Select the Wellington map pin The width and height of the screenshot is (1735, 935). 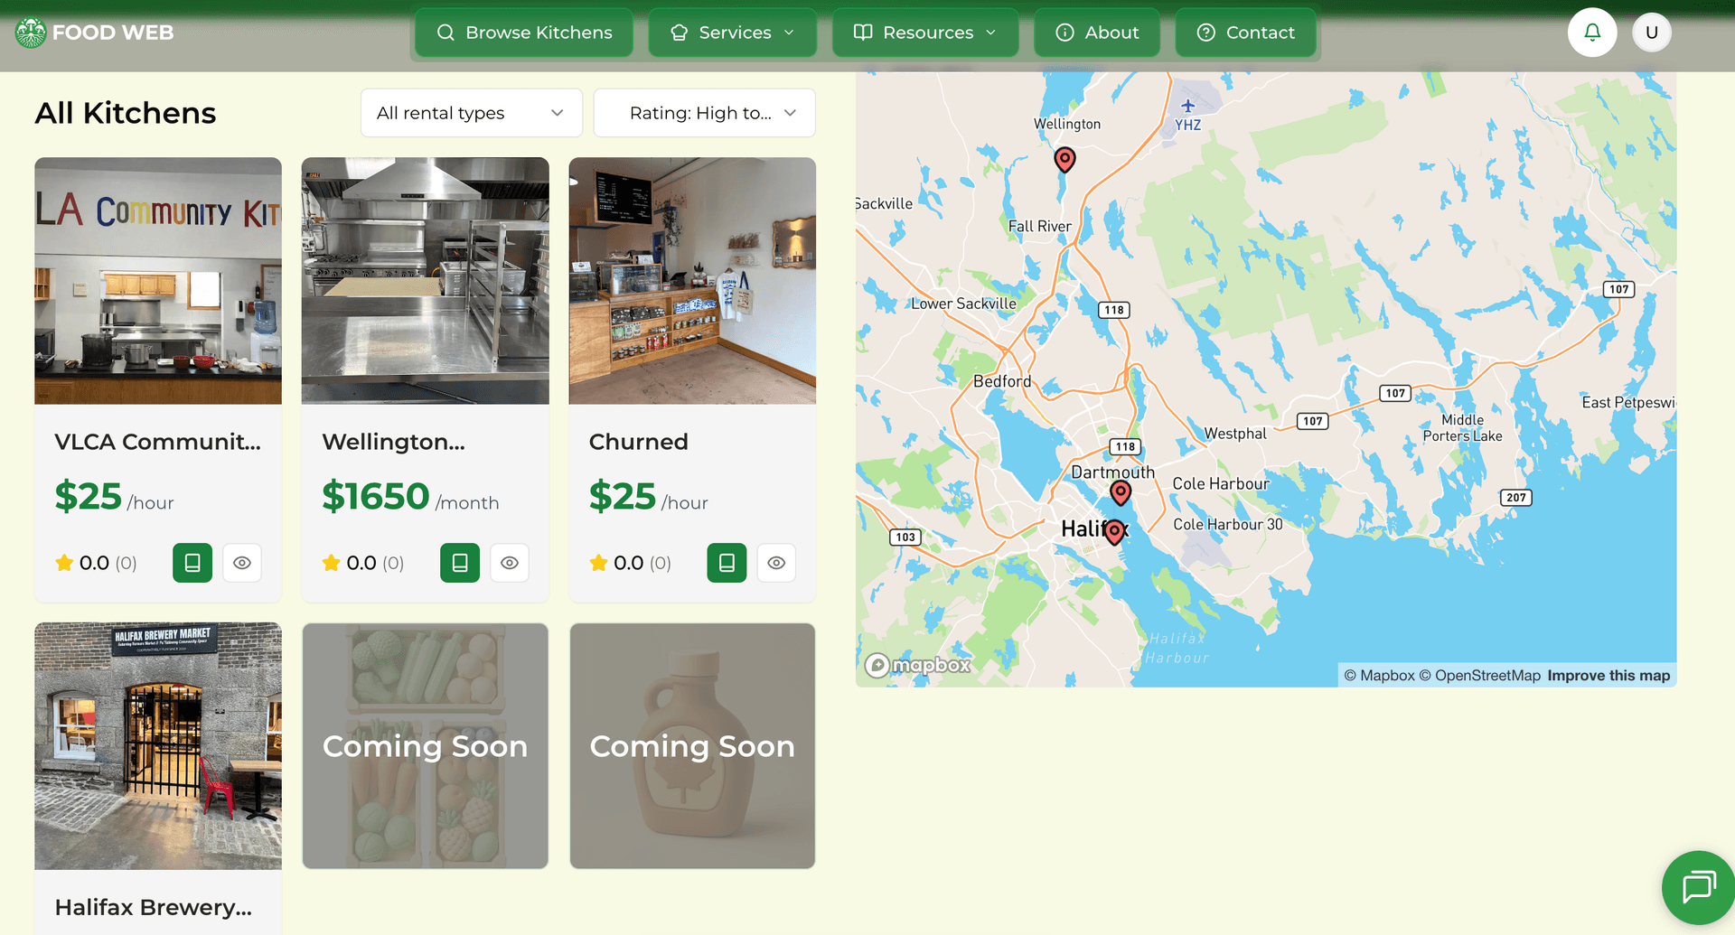point(1065,160)
